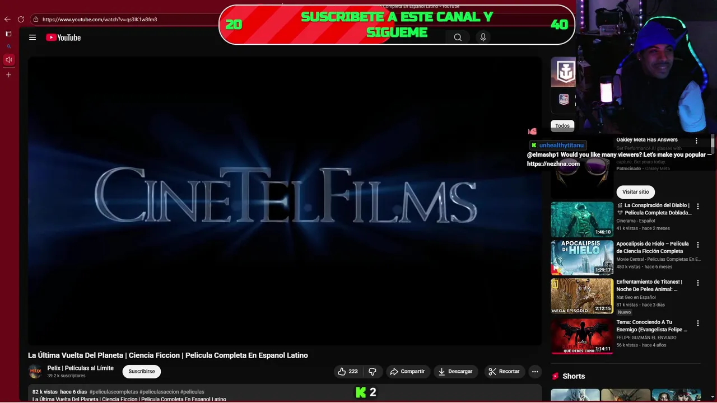The height and width of the screenshot is (403, 717).
Task: Open options for Conociendo A Tu Enemigo
Action: [x=698, y=323]
